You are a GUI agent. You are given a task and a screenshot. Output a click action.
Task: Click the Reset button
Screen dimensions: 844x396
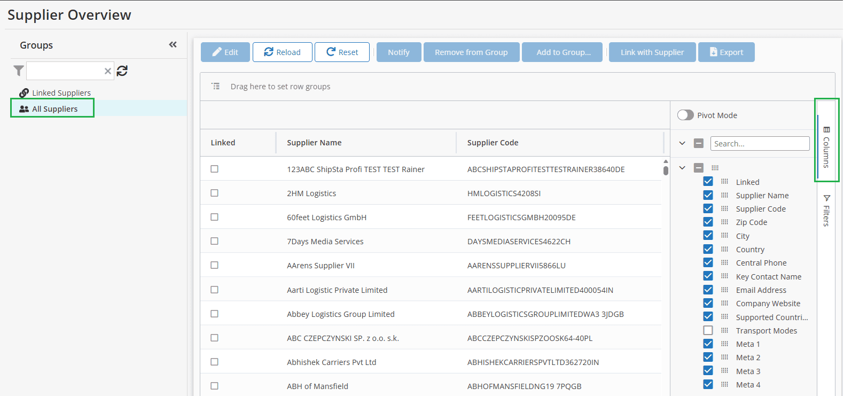point(342,52)
